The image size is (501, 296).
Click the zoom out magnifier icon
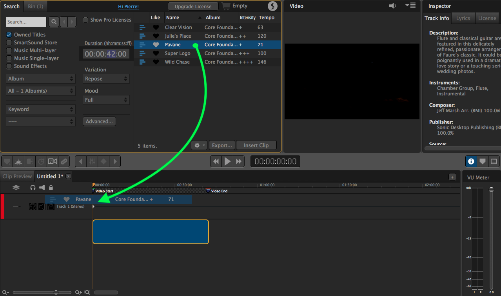point(5,292)
